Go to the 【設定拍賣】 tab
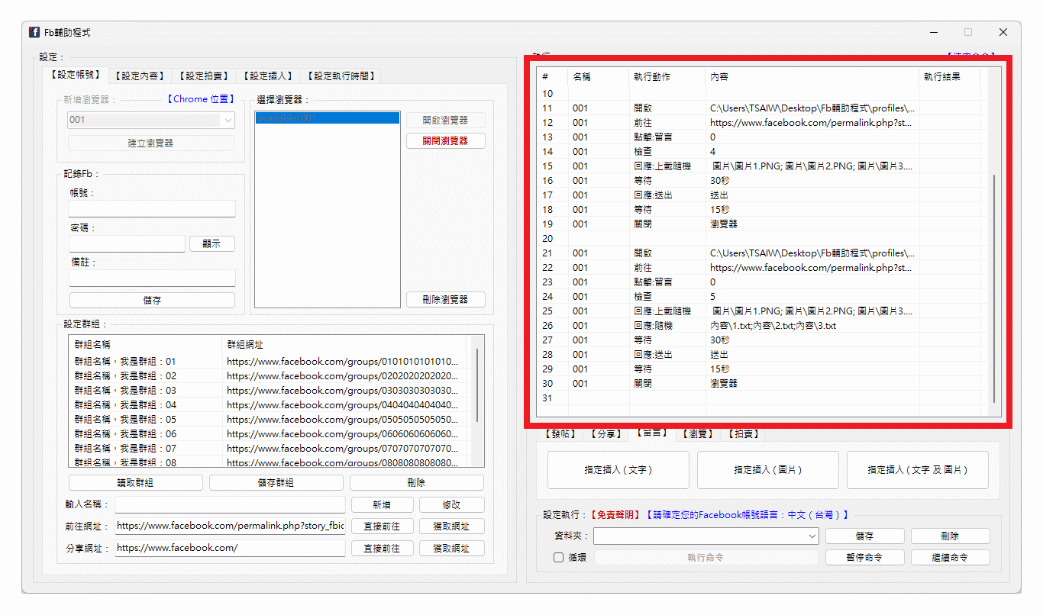1043x615 pixels. click(205, 76)
